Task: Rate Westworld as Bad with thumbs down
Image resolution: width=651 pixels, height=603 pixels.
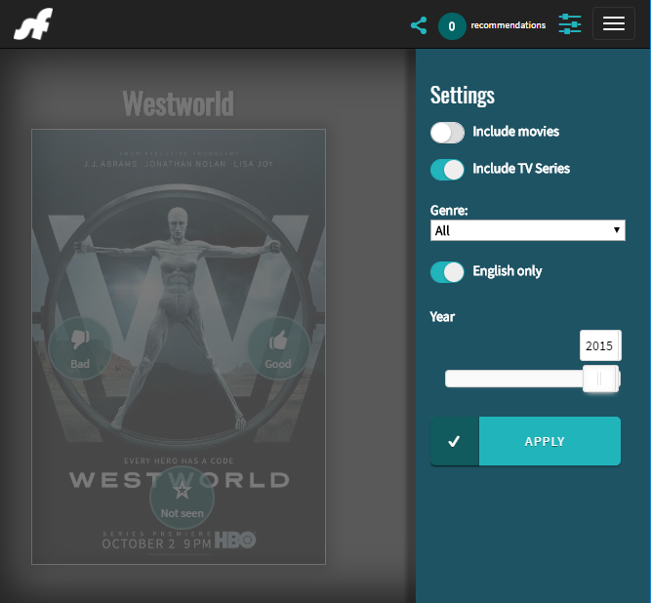Action: click(x=80, y=348)
